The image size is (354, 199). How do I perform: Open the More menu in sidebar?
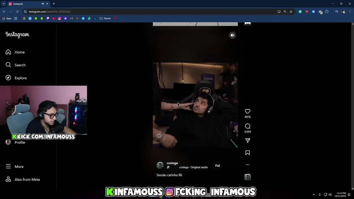coord(19,166)
